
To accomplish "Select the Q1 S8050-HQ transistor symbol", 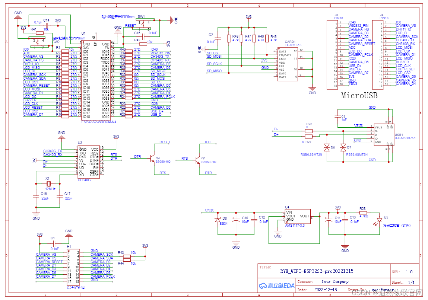I will 198,160.
